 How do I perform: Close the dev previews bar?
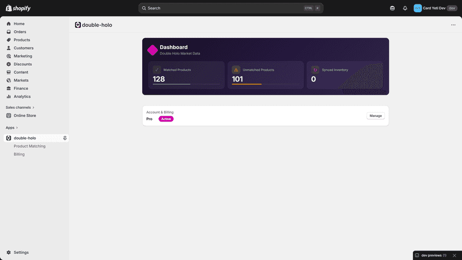(x=454, y=256)
